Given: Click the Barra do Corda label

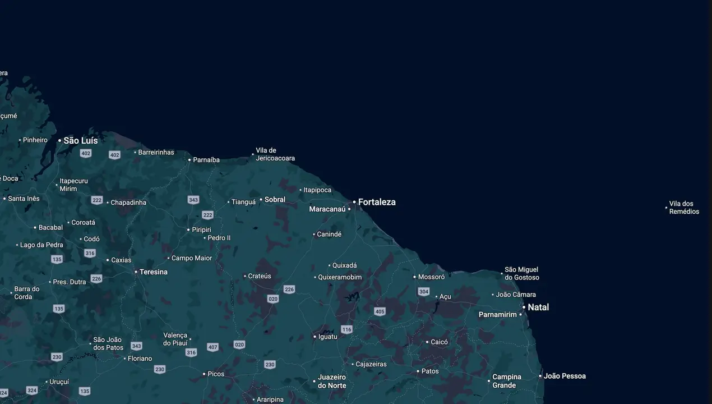Looking at the screenshot, I should 27,293.
